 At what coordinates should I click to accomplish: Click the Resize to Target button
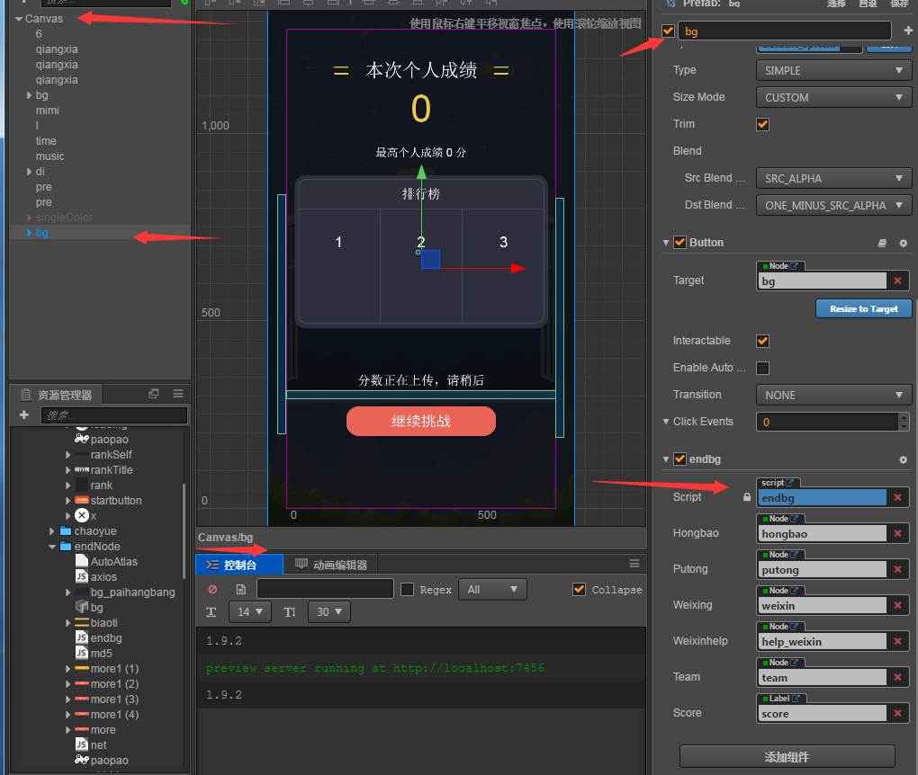click(864, 308)
